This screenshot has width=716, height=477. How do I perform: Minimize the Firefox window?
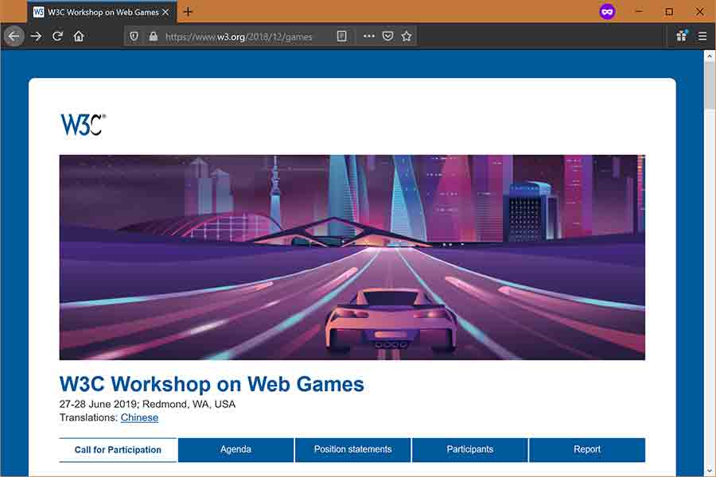[x=639, y=11]
